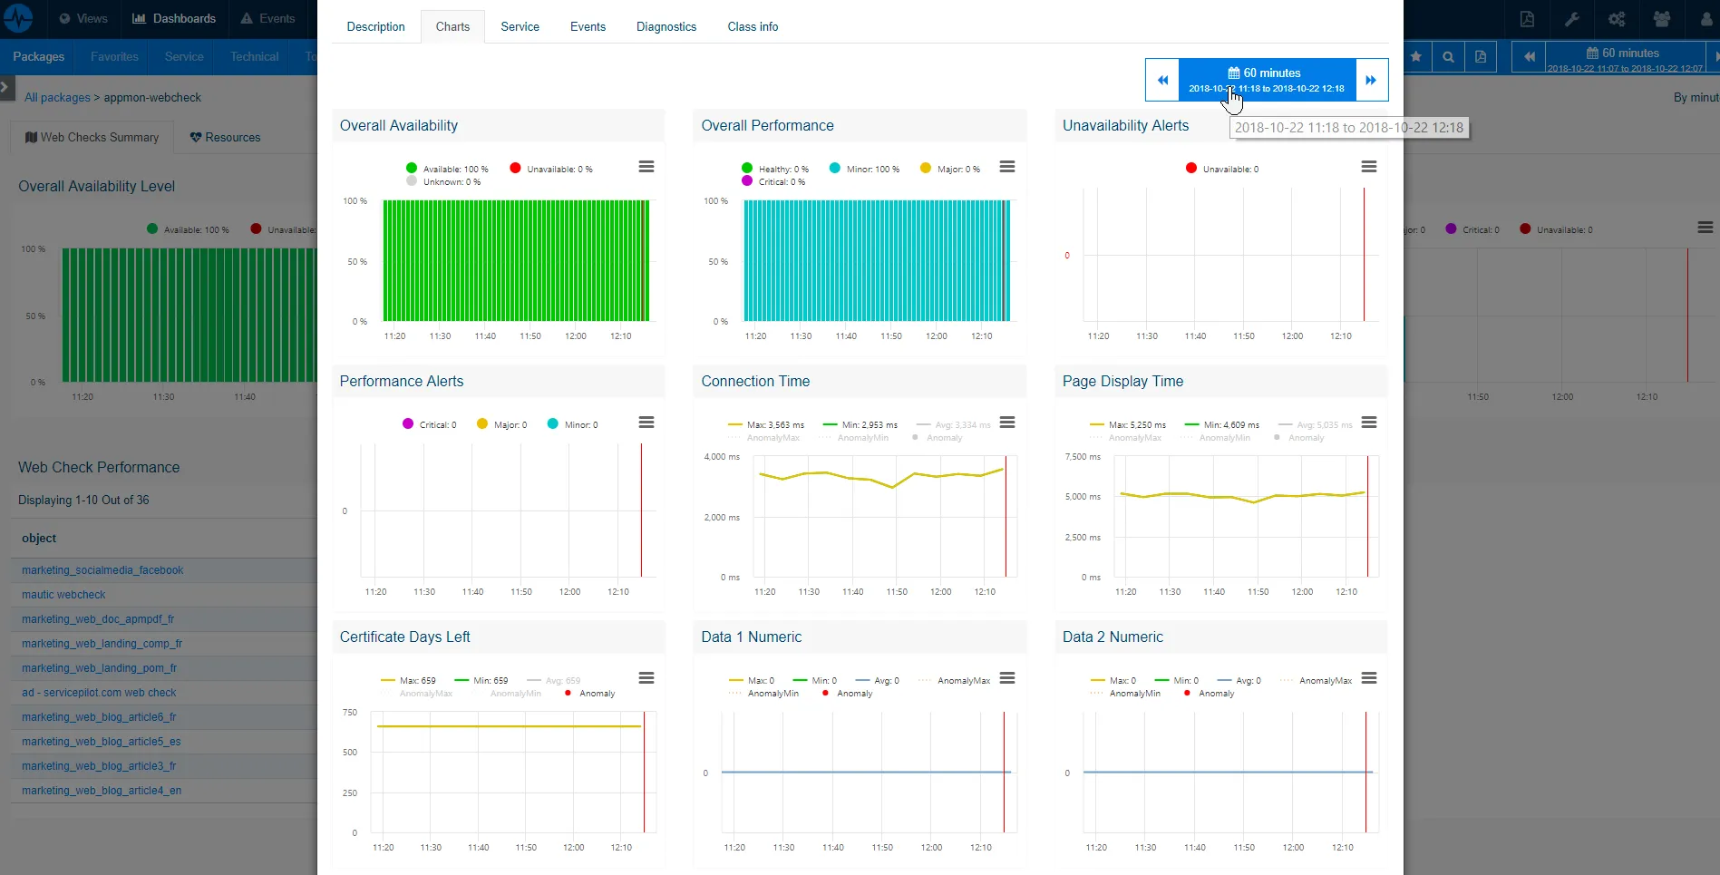1720x875 pixels.
Task: Switch to the Diagnostics tab
Action: [666, 26]
